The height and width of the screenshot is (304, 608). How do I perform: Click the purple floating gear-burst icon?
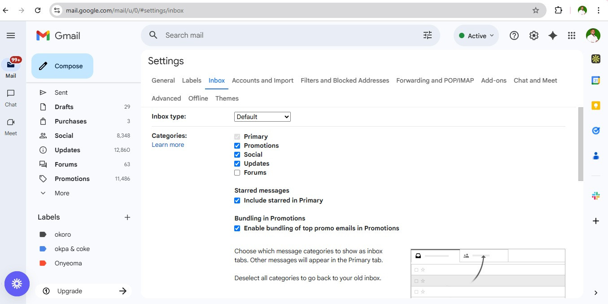[x=17, y=284]
